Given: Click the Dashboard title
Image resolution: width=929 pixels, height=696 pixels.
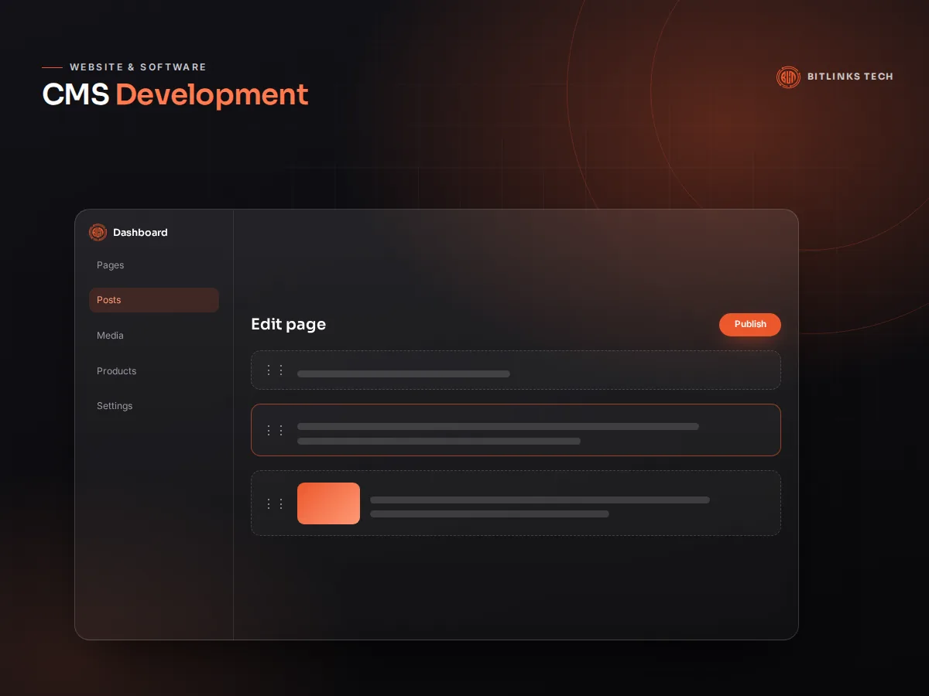Looking at the screenshot, I should coord(140,232).
